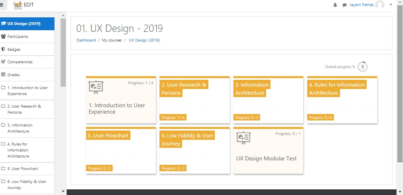
Task: Open the messages chat bubble icon
Action: [344, 5]
